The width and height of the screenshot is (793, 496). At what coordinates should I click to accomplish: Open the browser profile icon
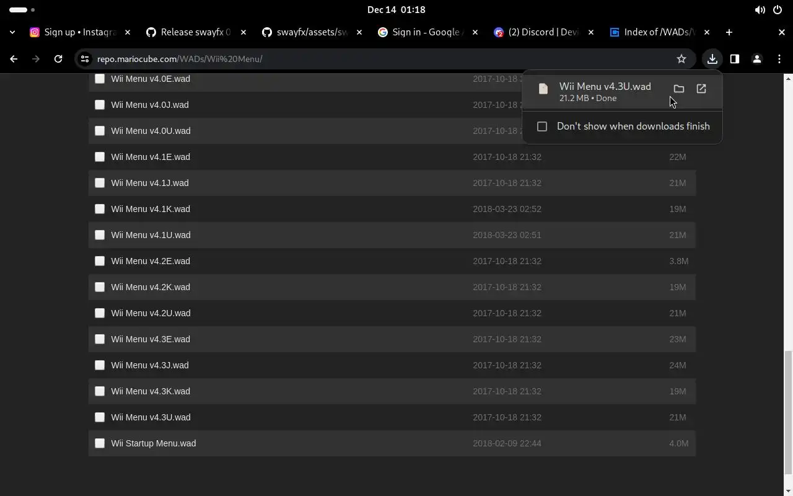tap(757, 59)
